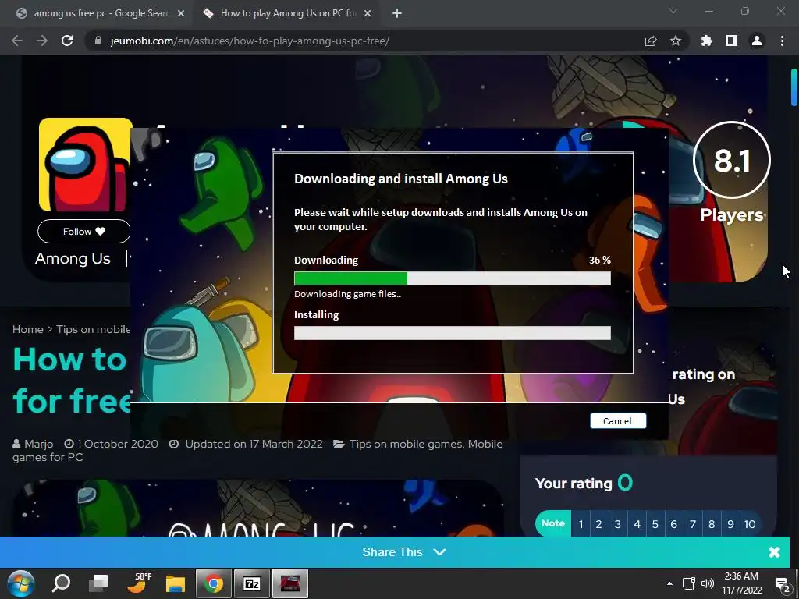Viewport: 799px width, 599px height.
Task: Open taskbar search magnifier
Action: click(x=61, y=583)
